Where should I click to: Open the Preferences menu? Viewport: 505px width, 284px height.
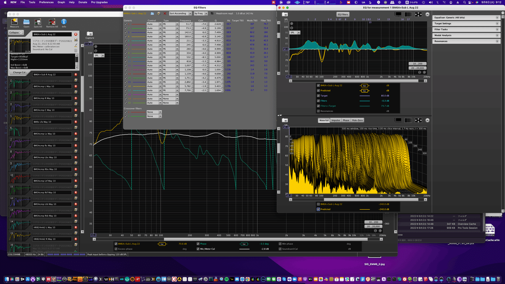[x=46, y=2]
